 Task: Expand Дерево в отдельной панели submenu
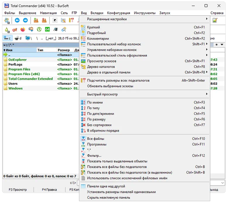144,72
